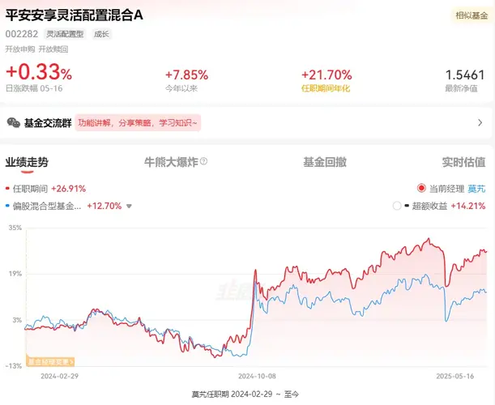Click the 相似基金 button
Viewport: 495px width, 405px height.
(469, 15)
